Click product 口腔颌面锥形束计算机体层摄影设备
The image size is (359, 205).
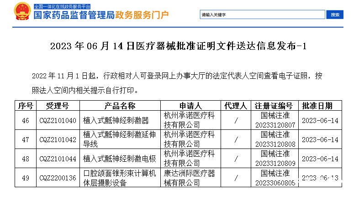pos(120,178)
